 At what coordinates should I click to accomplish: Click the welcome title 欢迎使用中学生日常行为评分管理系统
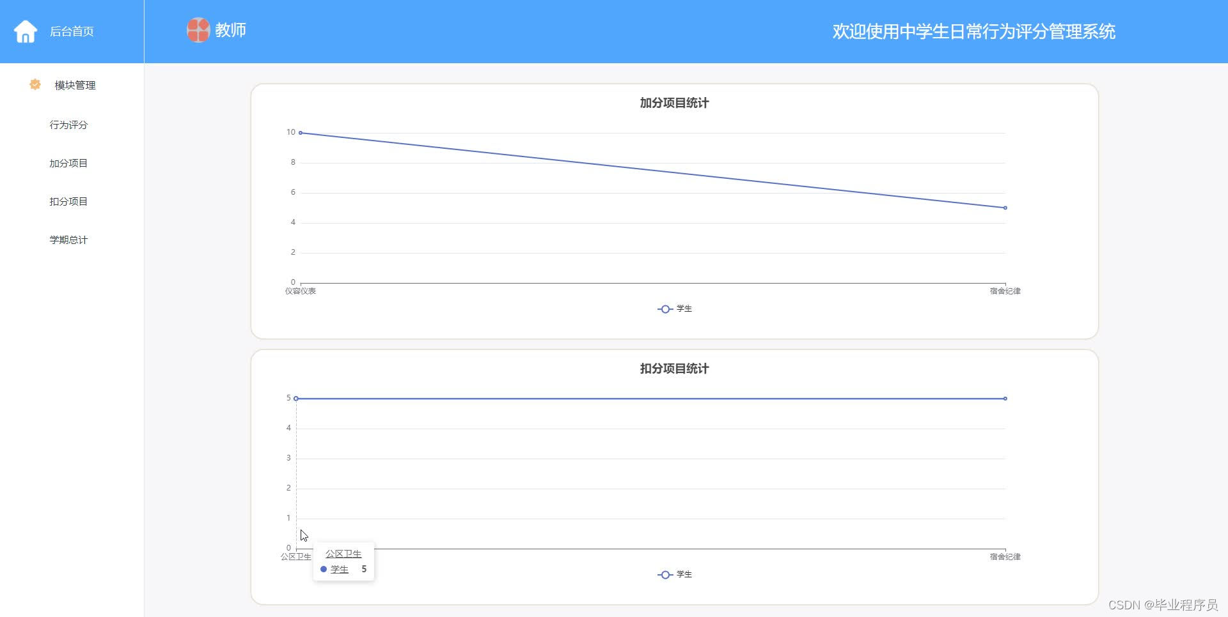973,31
